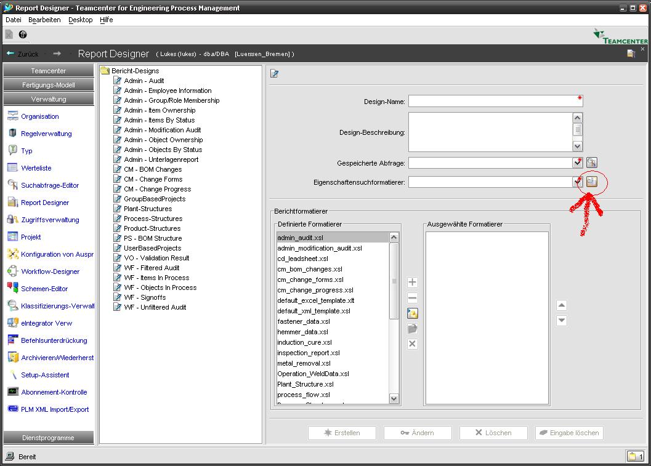Click the clipboard icon in the status bar
651x466 pixels.
click(x=635, y=456)
